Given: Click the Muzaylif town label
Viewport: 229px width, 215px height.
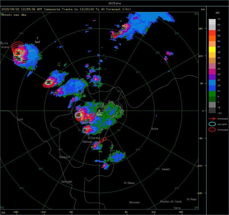Looking at the screenshot, I should (x=65, y=157).
